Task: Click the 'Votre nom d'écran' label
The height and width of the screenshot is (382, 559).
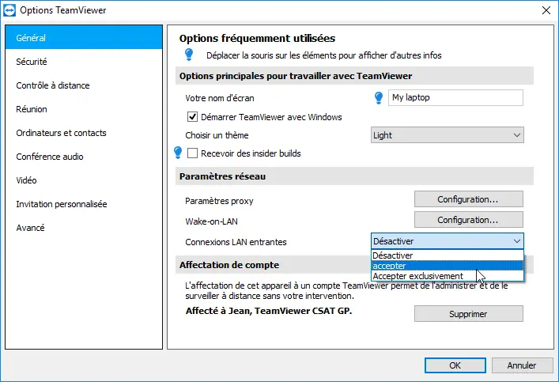Action: [220, 98]
